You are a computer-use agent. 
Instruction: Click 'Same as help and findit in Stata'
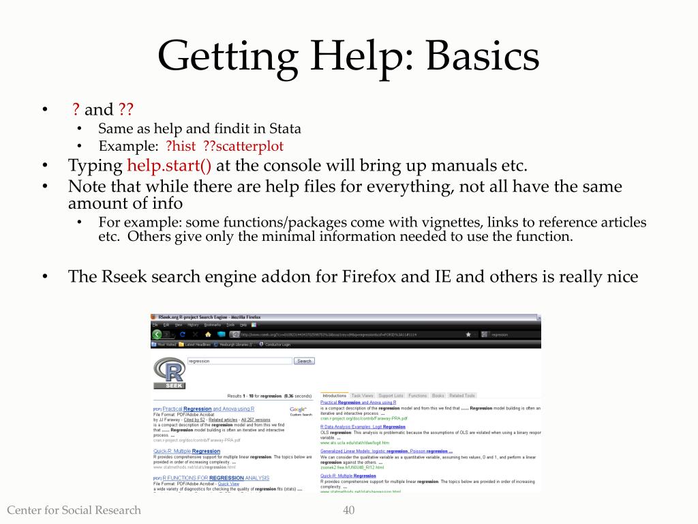pos(200,129)
